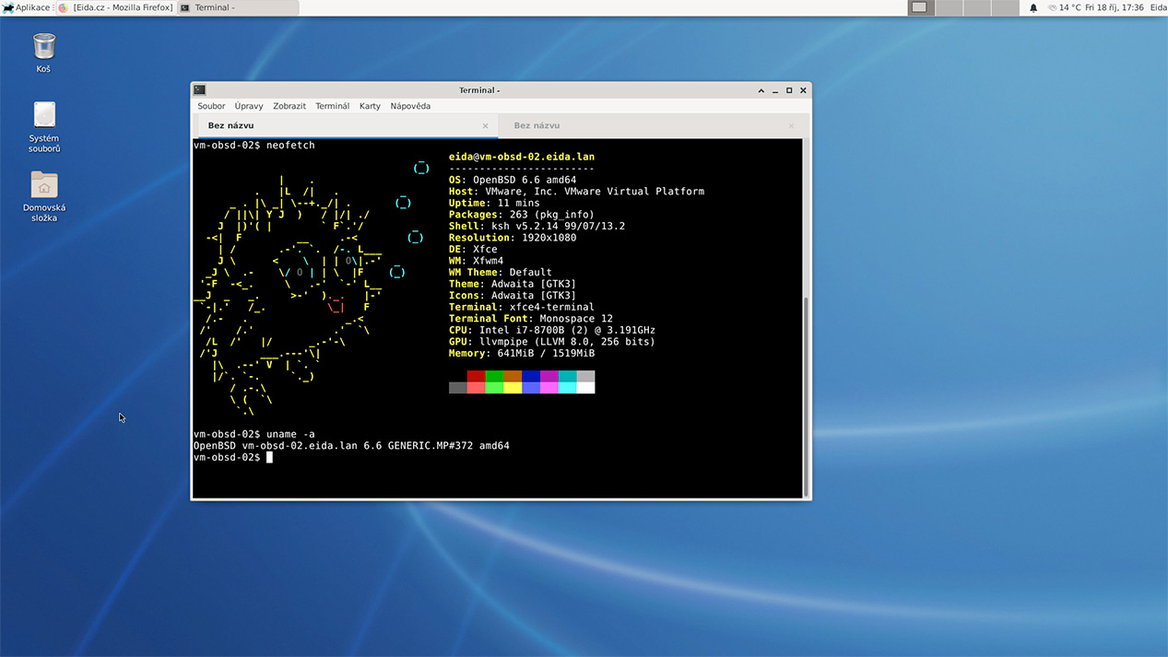Maximize the Terminal window
The width and height of the screenshot is (1168, 657).
789,90
